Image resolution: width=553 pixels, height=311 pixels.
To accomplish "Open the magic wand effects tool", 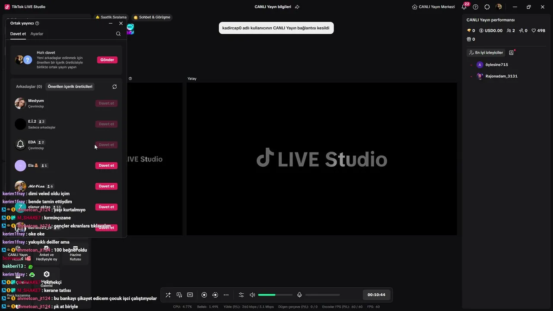I will pos(168,295).
